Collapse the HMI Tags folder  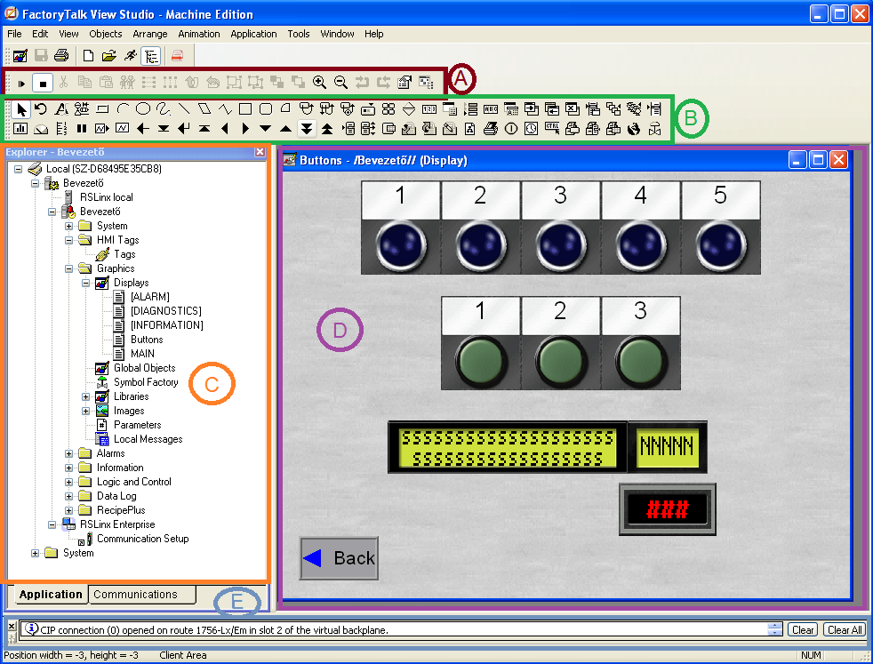69,240
